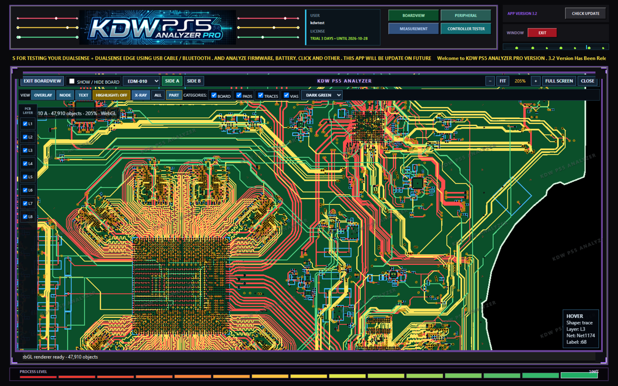Toggle PCB layer L8 checkbox
Viewport: 618px width, 386px height.
(25, 217)
